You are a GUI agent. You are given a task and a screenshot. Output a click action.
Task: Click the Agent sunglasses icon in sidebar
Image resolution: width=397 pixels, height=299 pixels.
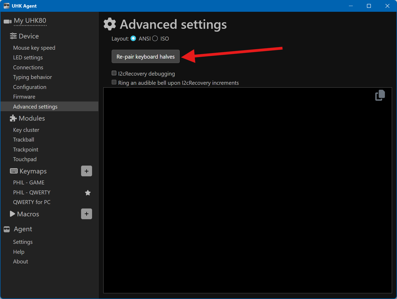[x=7, y=229]
